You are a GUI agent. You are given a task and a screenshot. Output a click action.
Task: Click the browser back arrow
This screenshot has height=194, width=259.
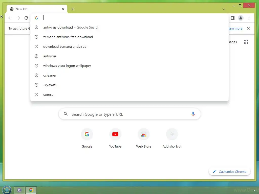point(10,18)
